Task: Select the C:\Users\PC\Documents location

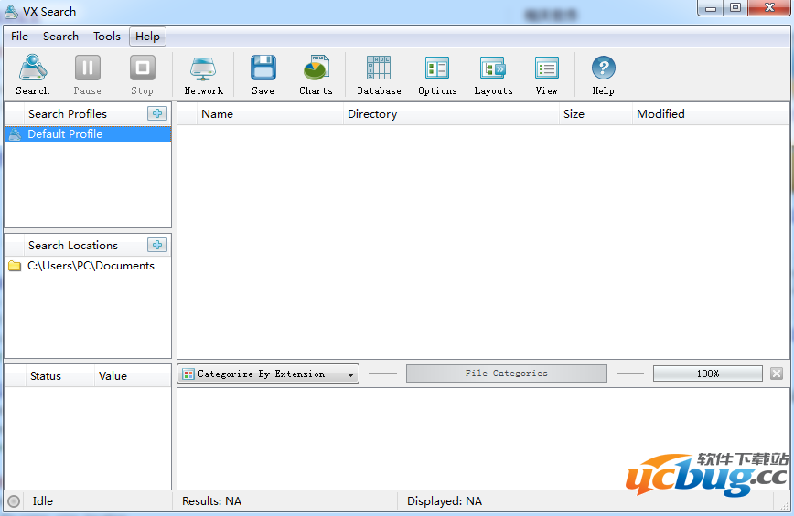Action: 88,266
